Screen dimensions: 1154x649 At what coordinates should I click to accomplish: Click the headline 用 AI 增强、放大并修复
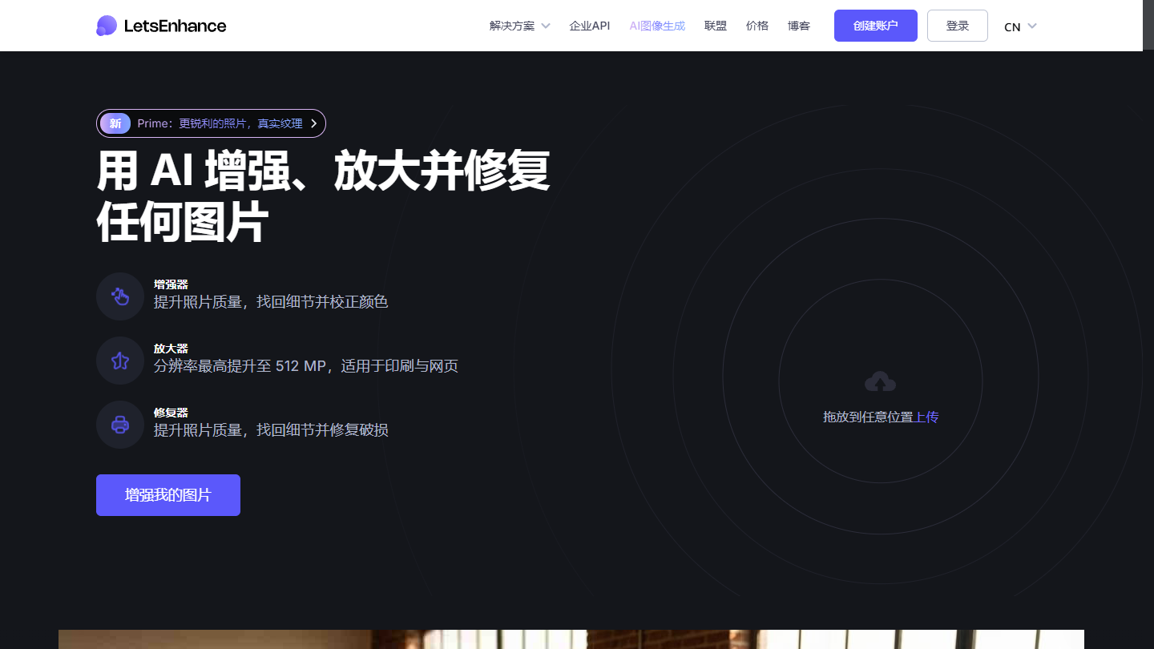(x=324, y=170)
